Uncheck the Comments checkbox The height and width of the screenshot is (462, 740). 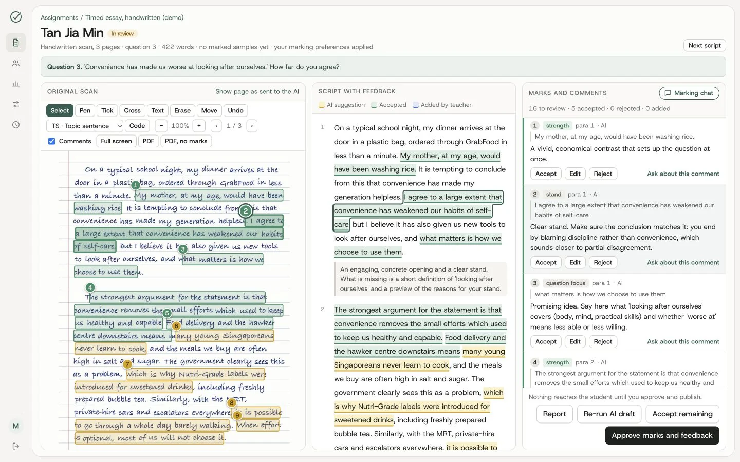[x=52, y=141]
